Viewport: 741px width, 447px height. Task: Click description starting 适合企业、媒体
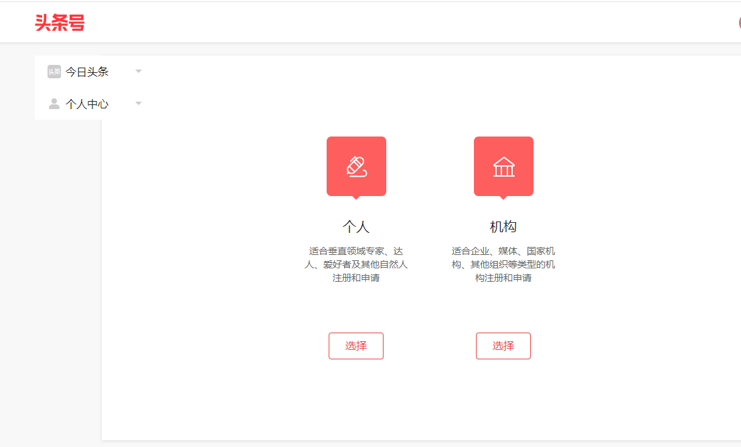503,264
